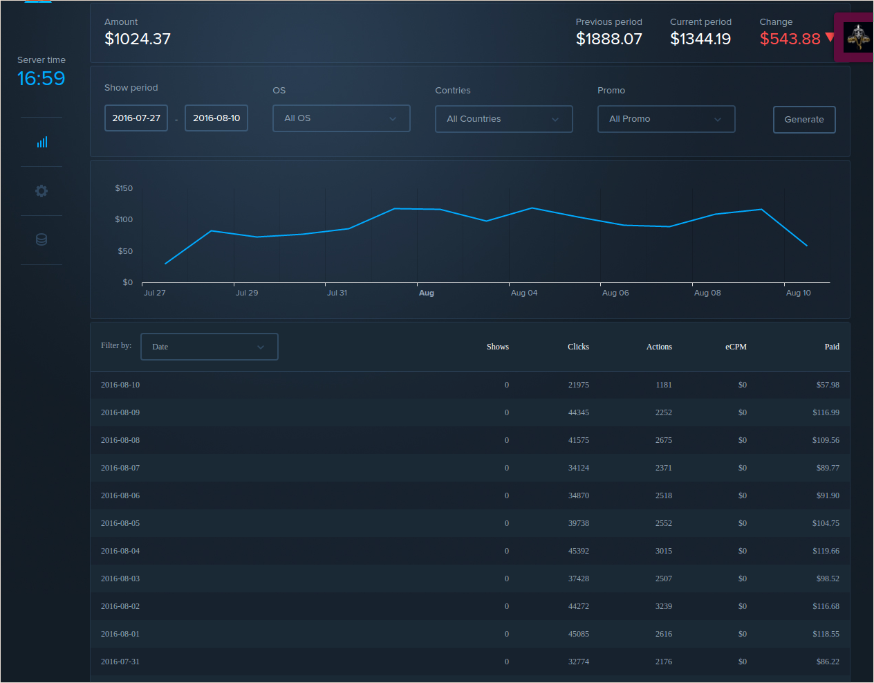Click the user avatar thumbnail
The height and width of the screenshot is (683, 874).
(858, 37)
